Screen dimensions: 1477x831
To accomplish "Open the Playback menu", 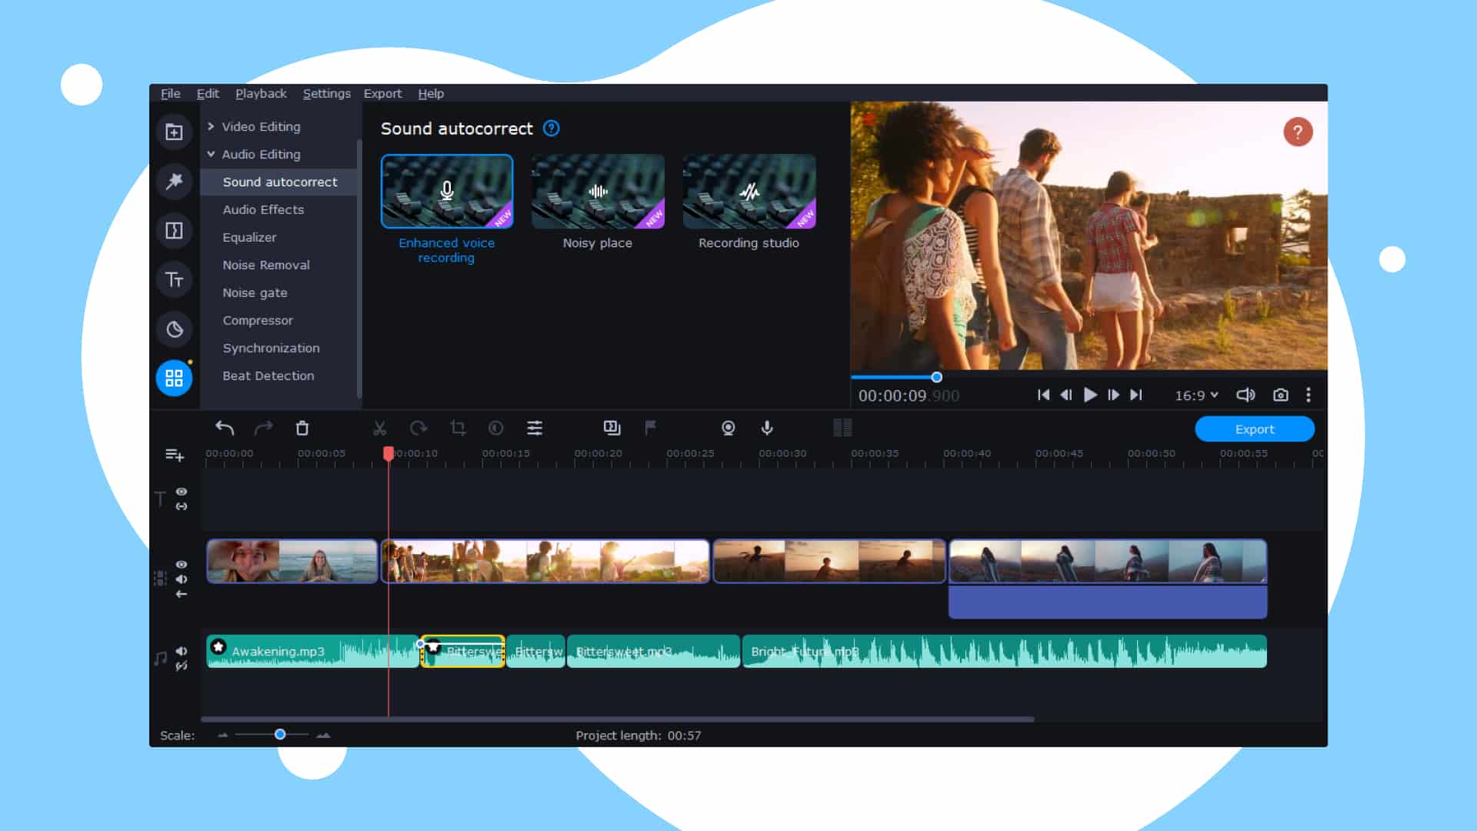I will [261, 93].
